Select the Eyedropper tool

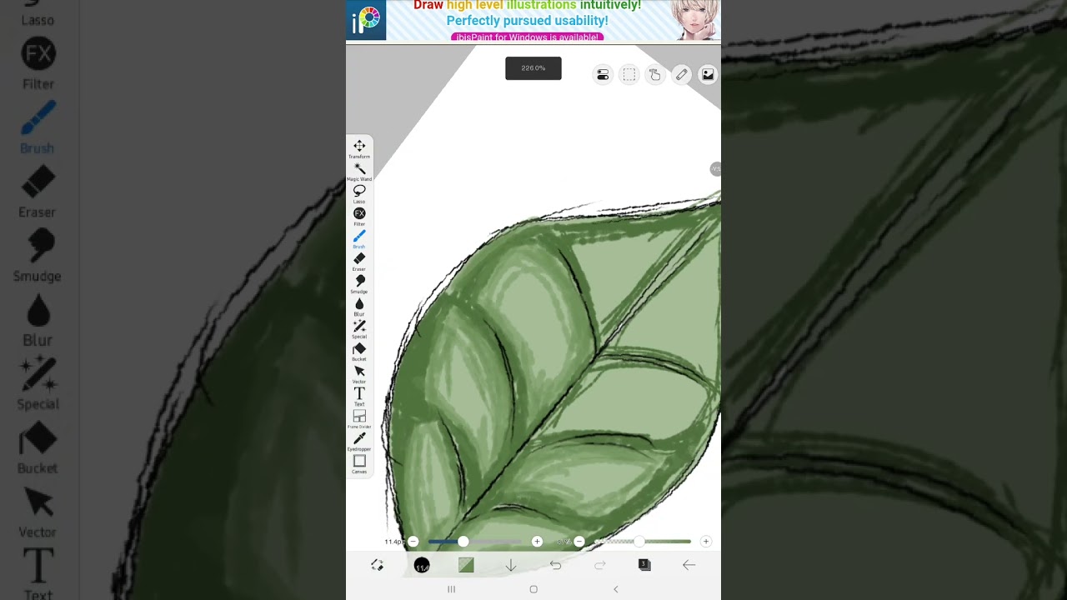click(x=359, y=441)
